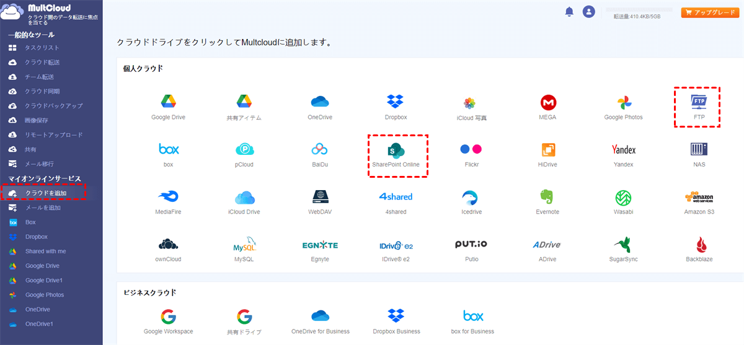Open the notifications bell
744x345 pixels.
click(x=569, y=12)
